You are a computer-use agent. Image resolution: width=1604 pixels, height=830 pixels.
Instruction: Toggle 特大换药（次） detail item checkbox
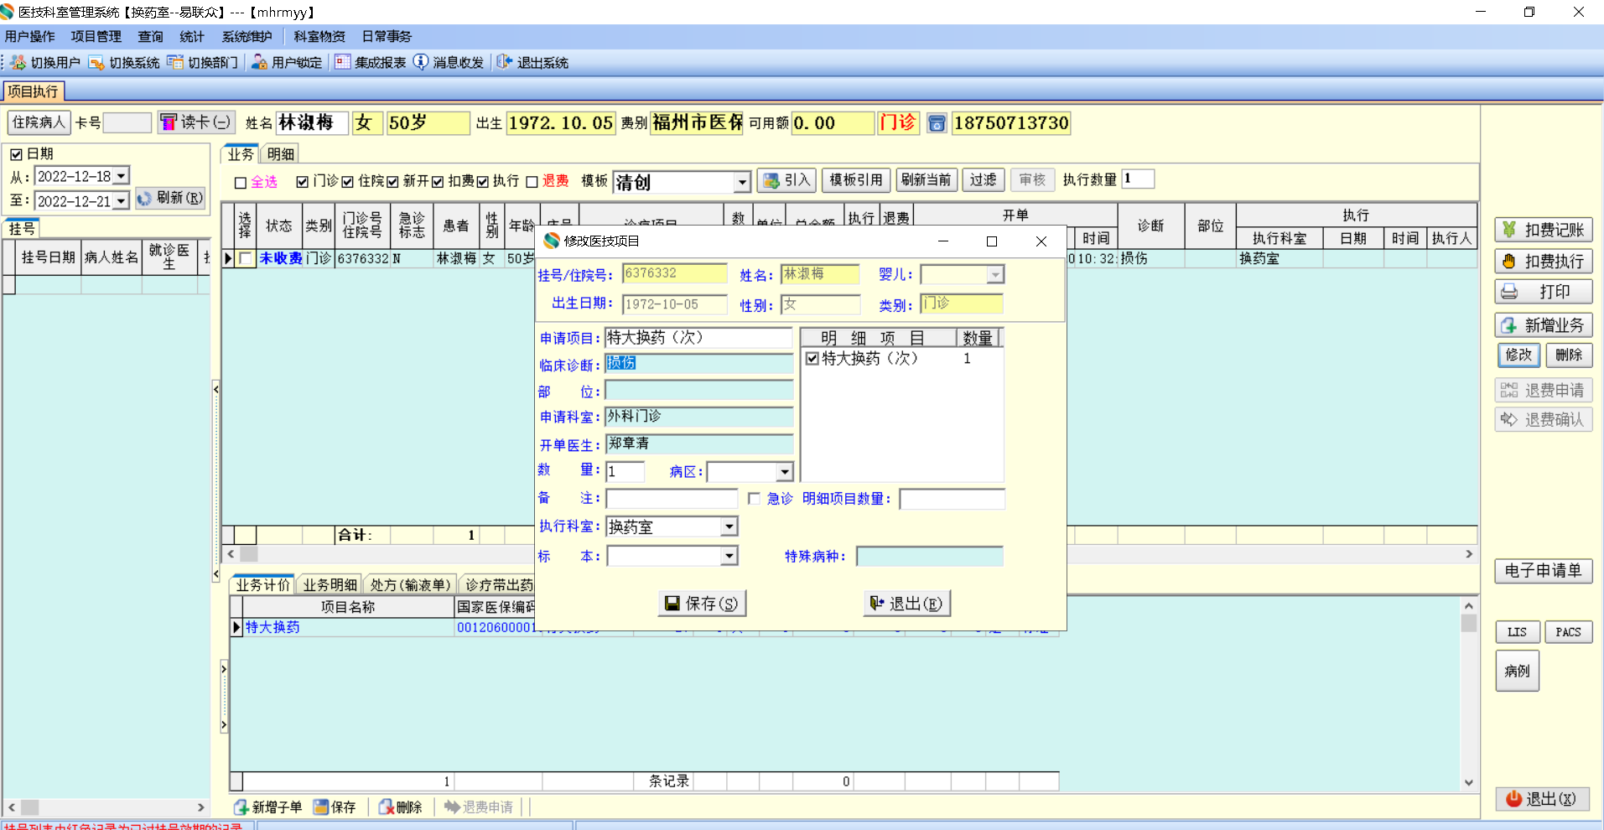[x=812, y=359]
